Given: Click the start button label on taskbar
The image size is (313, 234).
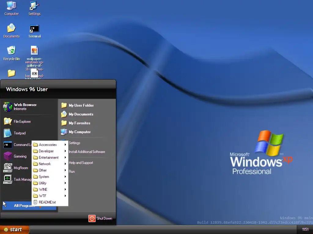Looking at the screenshot, I should coord(16,229).
